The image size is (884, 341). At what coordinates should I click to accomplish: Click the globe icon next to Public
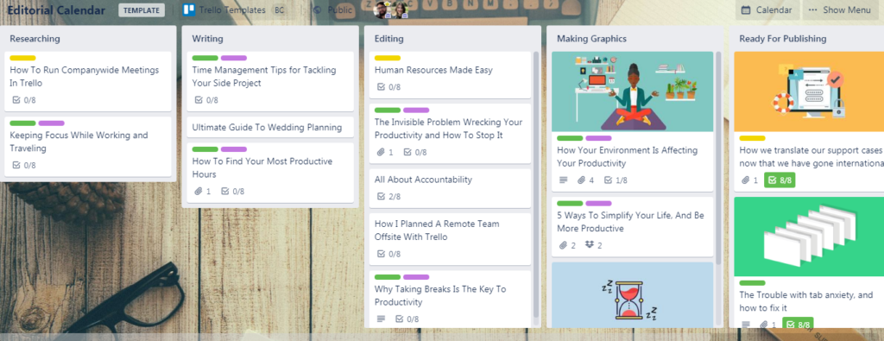point(318,10)
